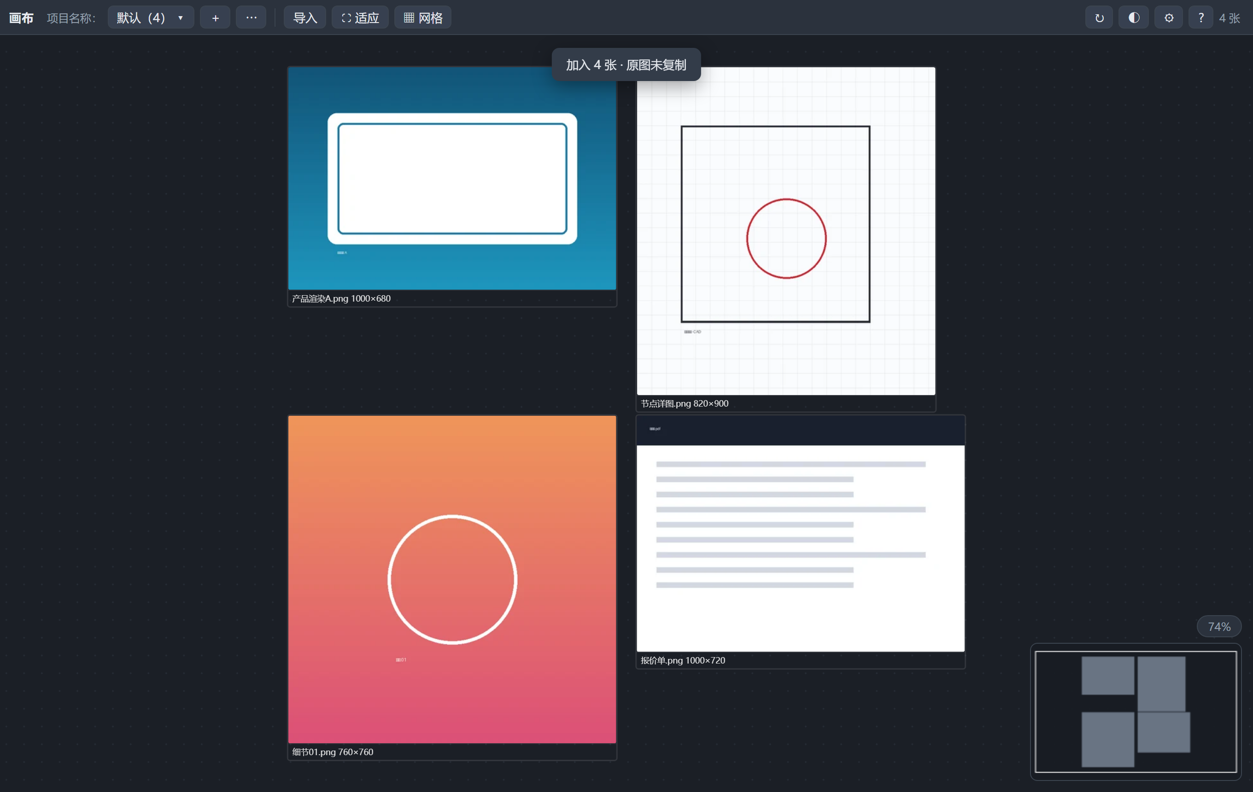Select the 细节01.png image
This screenshot has width=1253, height=792.
pyautogui.click(x=452, y=579)
